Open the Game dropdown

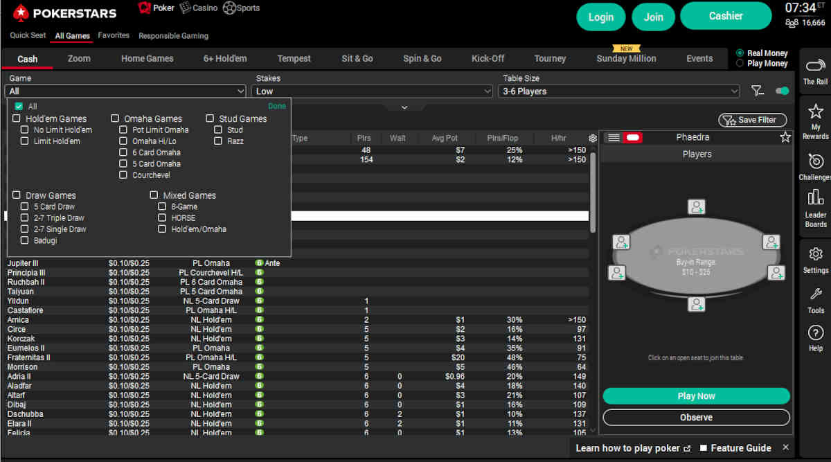tap(125, 91)
